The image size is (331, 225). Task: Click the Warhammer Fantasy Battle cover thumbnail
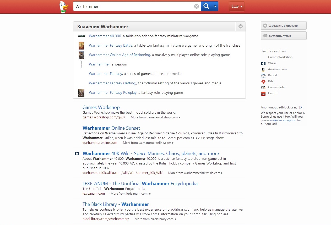(82, 46)
